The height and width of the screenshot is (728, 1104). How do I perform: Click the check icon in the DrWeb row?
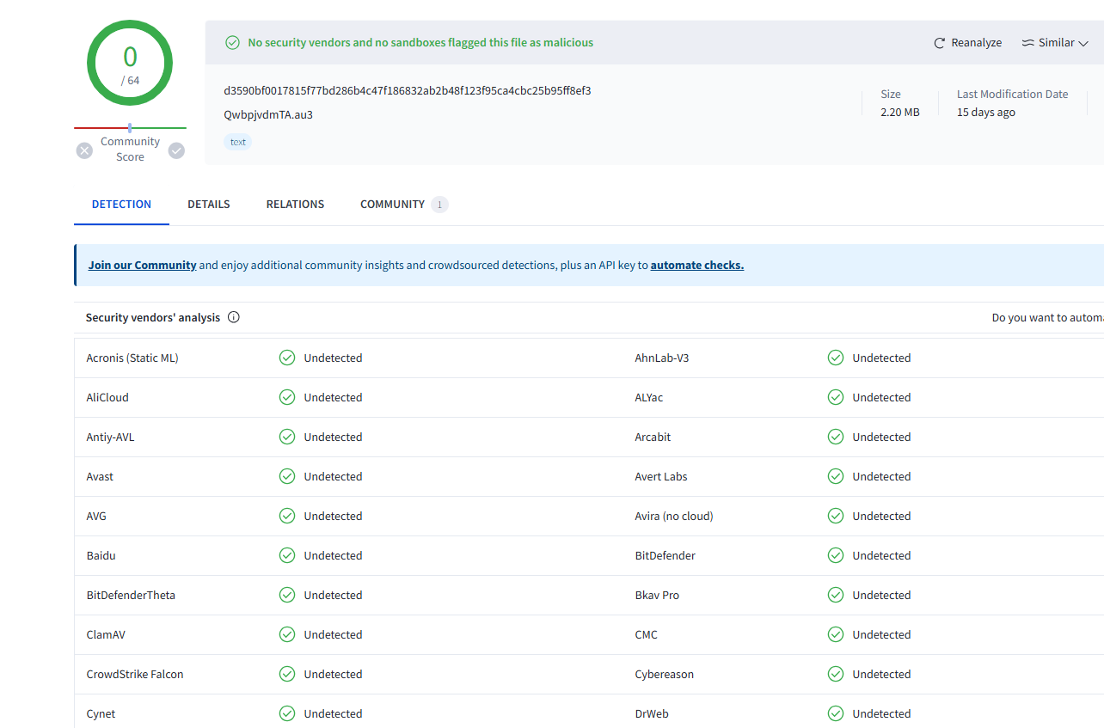coord(836,713)
